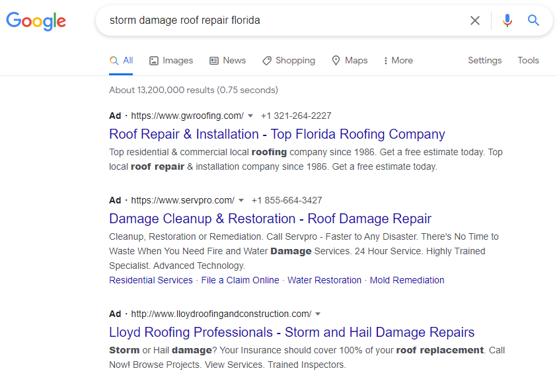Clear the search query with the X icon
This screenshot has width=557, height=389.
coord(475,20)
